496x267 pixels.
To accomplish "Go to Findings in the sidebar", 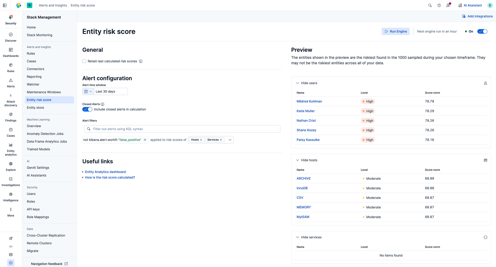I will (x=11, y=117).
